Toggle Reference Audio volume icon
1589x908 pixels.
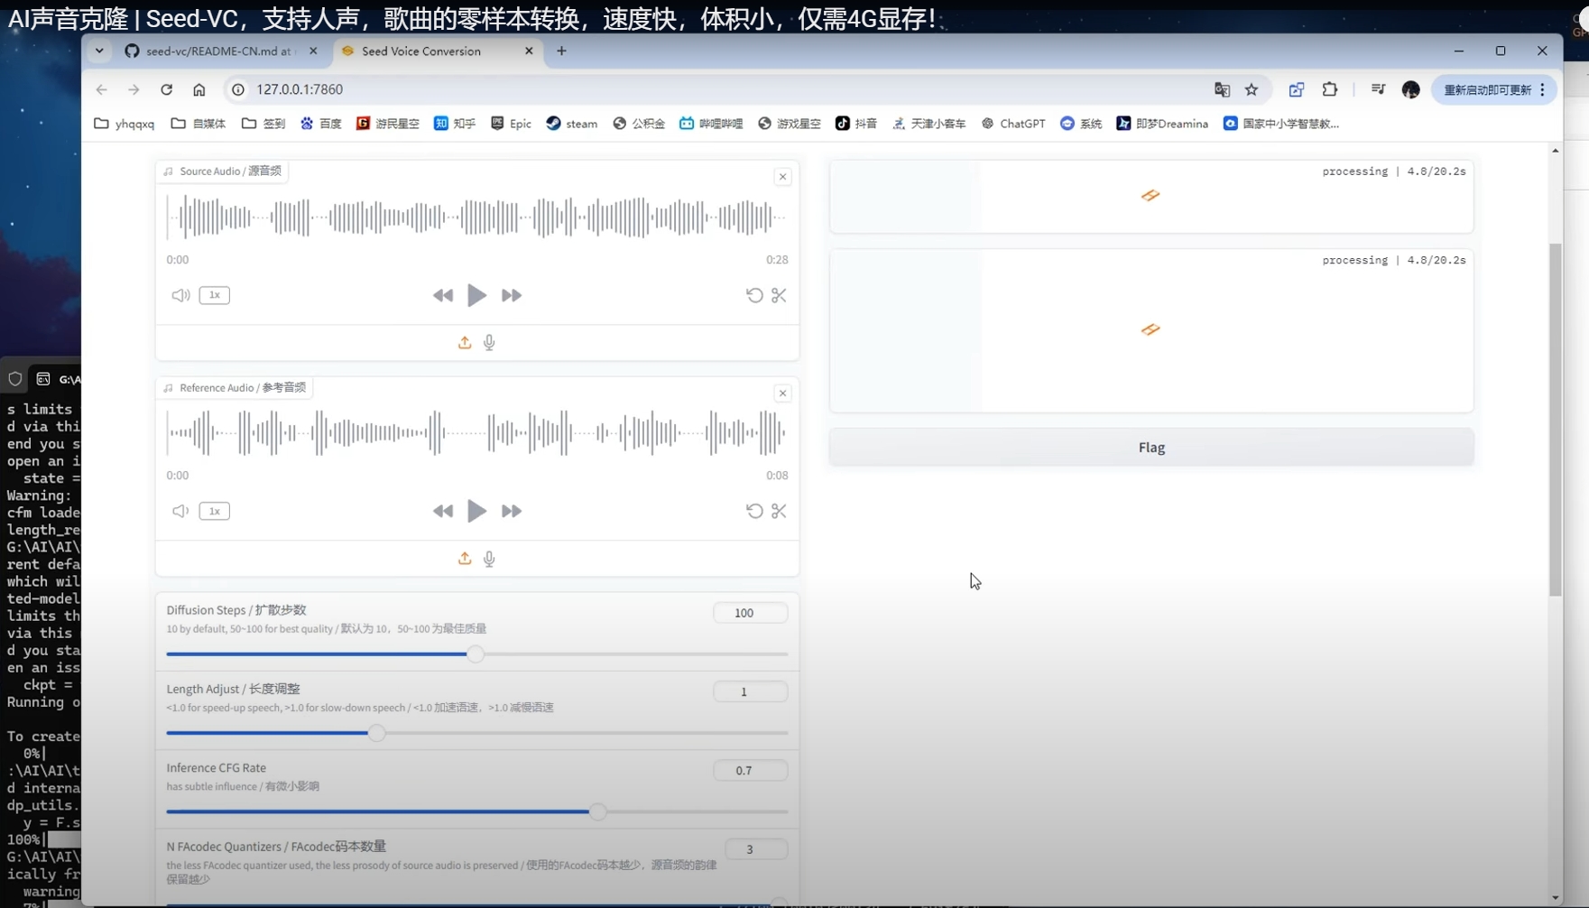[x=180, y=511]
